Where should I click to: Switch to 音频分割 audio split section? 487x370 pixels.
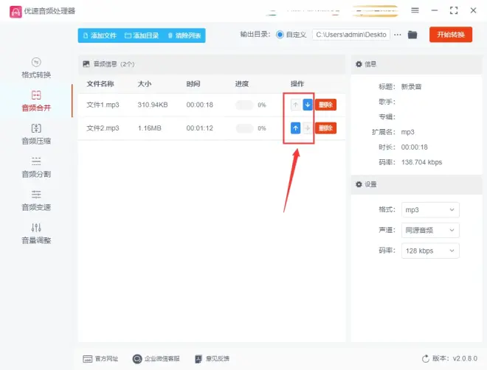point(36,167)
